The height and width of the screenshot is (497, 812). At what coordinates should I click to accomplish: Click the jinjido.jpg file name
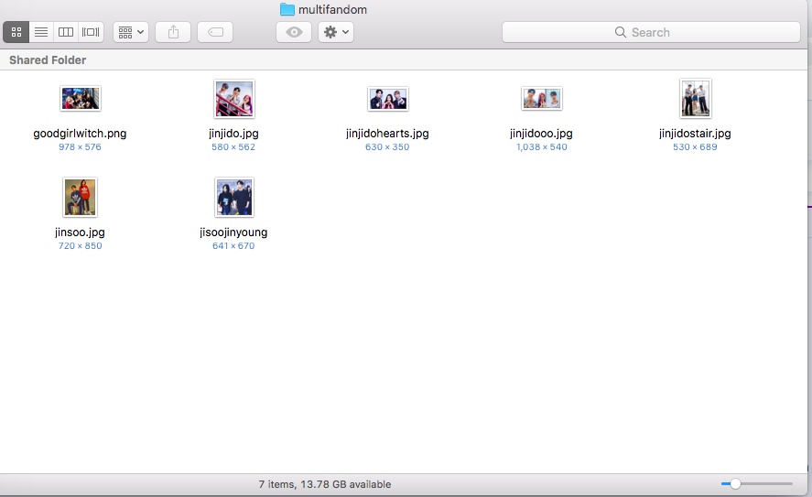click(x=233, y=134)
